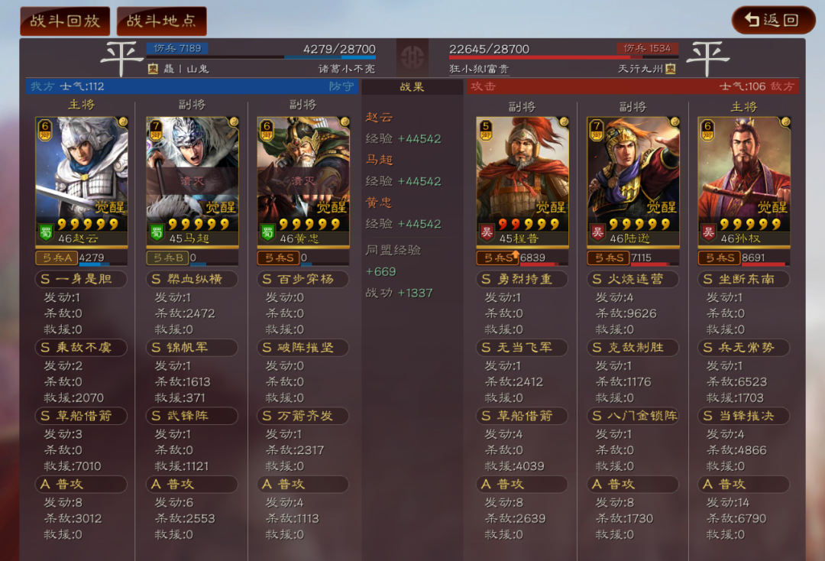Select the 战果 battle results header
Image resolution: width=825 pixels, height=561 pixels.
coord(412,87)
